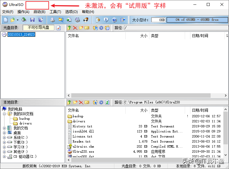
Task: Click New Folder icon in local toolbar
Action: [75, 102]
